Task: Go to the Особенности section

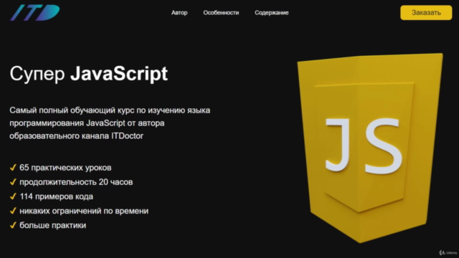Action: [221, 13]
